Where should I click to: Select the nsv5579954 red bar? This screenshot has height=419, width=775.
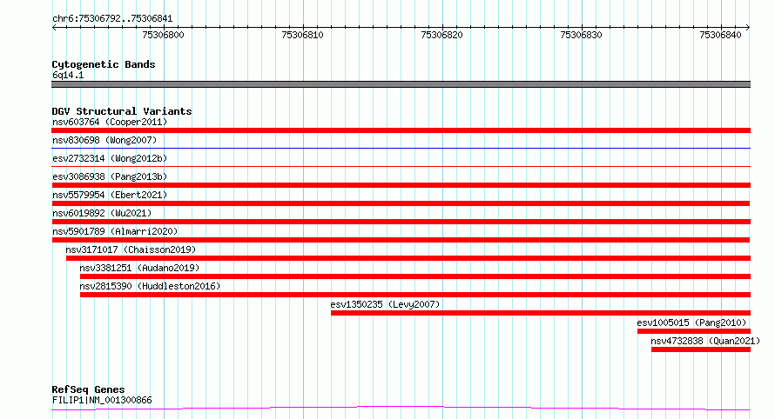click(x=401, y=203)
